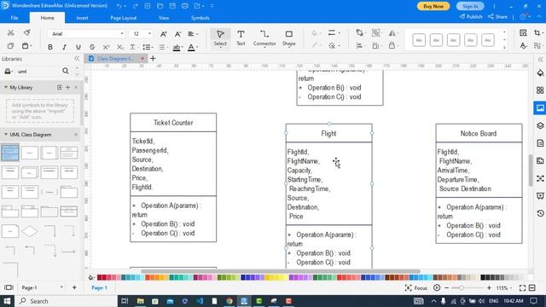Click the Buy Now button
This screenshot has width=546, height=307.
[433, 6]
